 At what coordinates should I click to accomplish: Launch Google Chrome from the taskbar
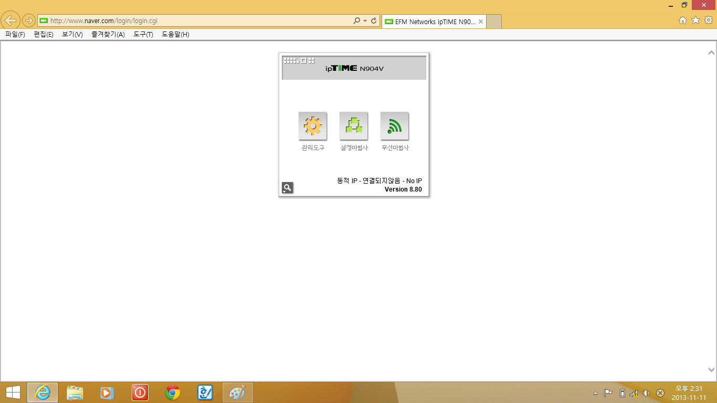[x=173, y=393]
